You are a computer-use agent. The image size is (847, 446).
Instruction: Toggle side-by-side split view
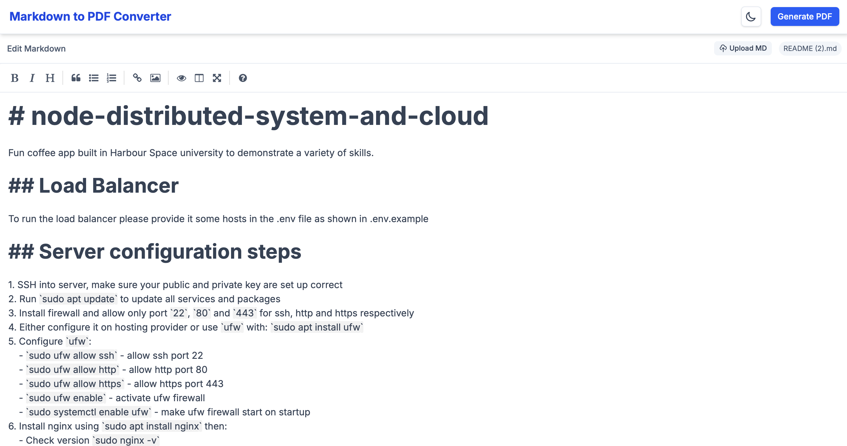tap(199, 78)
